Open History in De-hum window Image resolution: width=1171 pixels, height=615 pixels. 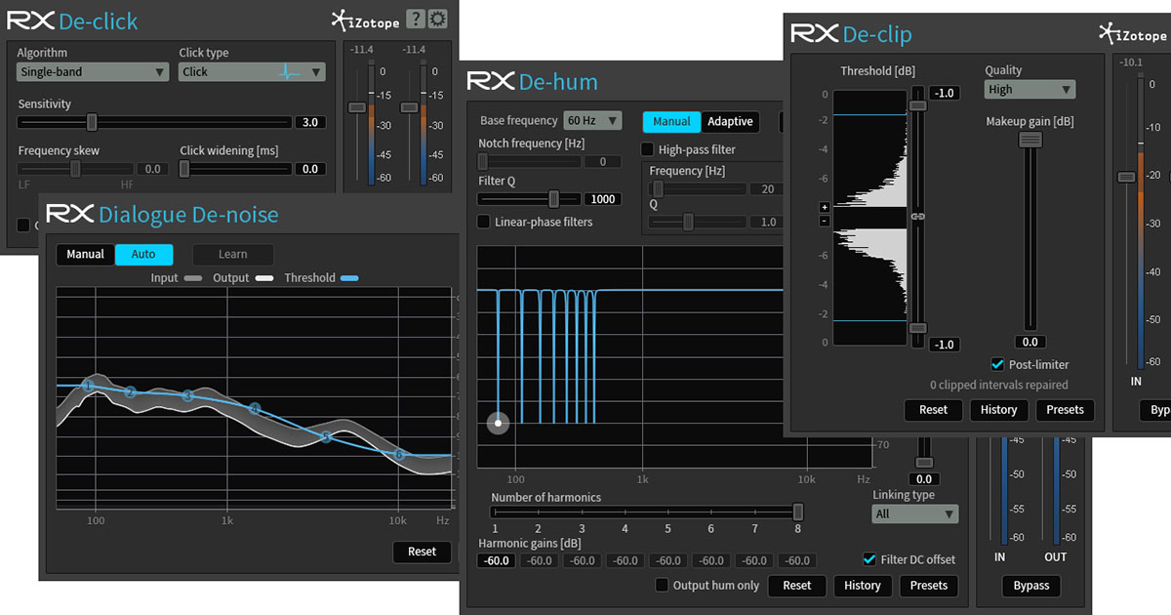point(863,586)
